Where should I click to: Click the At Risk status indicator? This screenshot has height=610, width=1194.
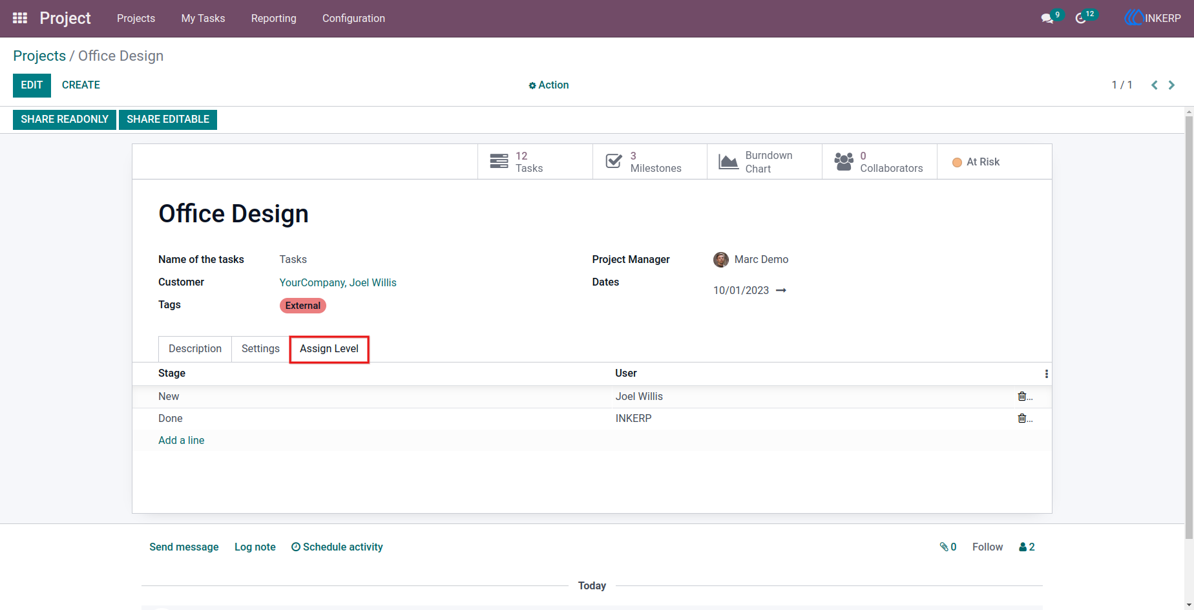pyautogui.click(x=976, y=162)
